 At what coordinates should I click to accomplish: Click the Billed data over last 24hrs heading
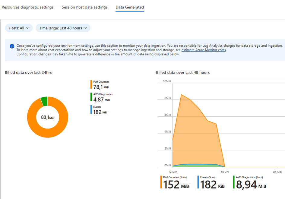click(x=28, y=72)
